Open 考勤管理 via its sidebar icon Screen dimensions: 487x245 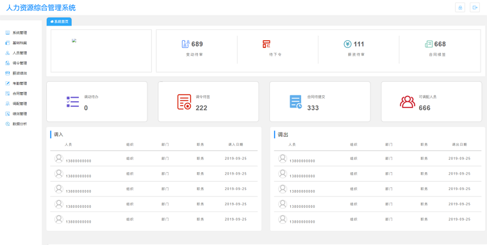click(8, 83)
